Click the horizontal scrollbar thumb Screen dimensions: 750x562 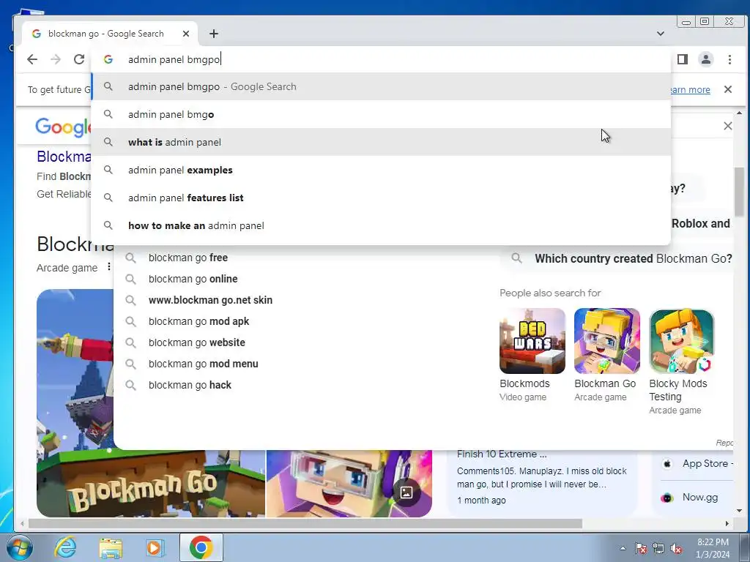pos(305,524)
